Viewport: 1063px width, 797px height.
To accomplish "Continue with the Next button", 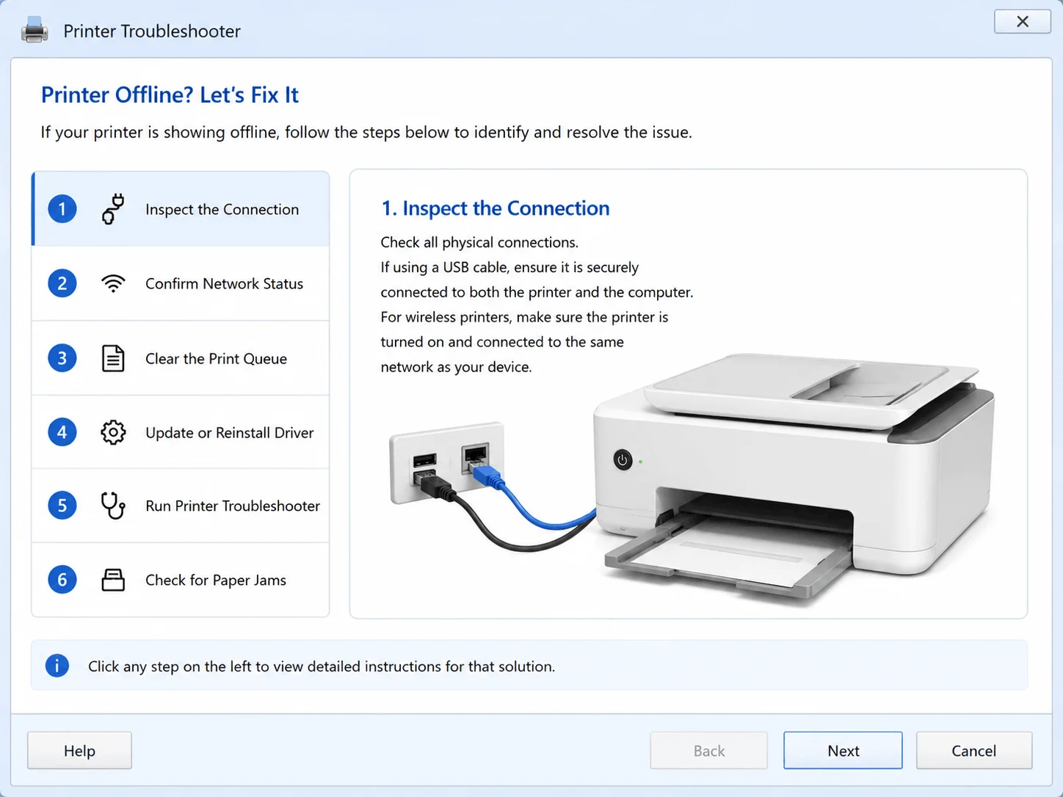I will click(x=843, y=750).
